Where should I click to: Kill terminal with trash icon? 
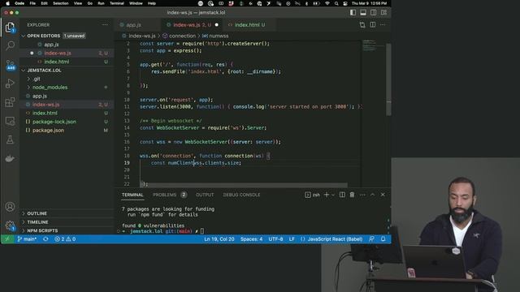[x=352, y=195]
